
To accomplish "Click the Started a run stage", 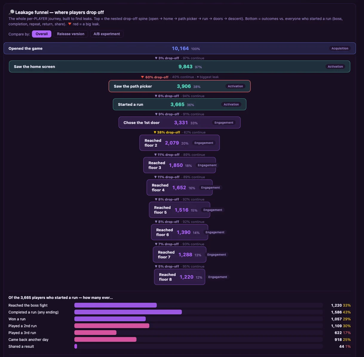I will tap(179, 104).
